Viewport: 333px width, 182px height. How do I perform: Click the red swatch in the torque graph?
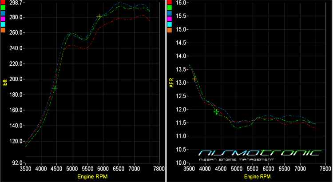(3, 2)
